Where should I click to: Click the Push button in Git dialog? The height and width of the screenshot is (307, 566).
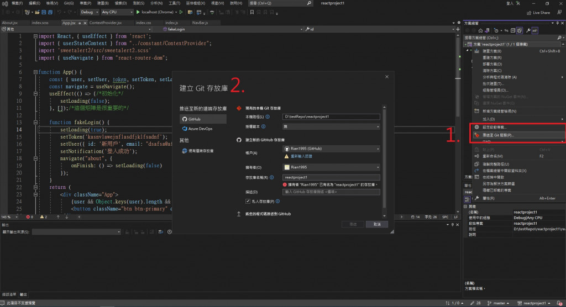coord(353,224)
